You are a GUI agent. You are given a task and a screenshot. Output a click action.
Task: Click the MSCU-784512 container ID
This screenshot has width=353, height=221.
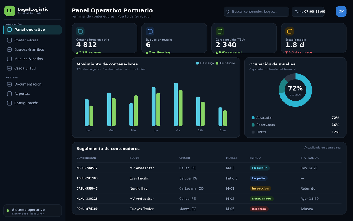pos(87,168)
